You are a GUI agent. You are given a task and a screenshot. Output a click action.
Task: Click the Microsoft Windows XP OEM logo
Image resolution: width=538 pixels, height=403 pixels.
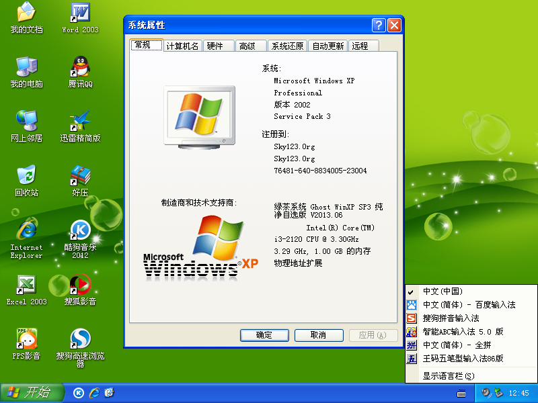click(x=200, y=249)
